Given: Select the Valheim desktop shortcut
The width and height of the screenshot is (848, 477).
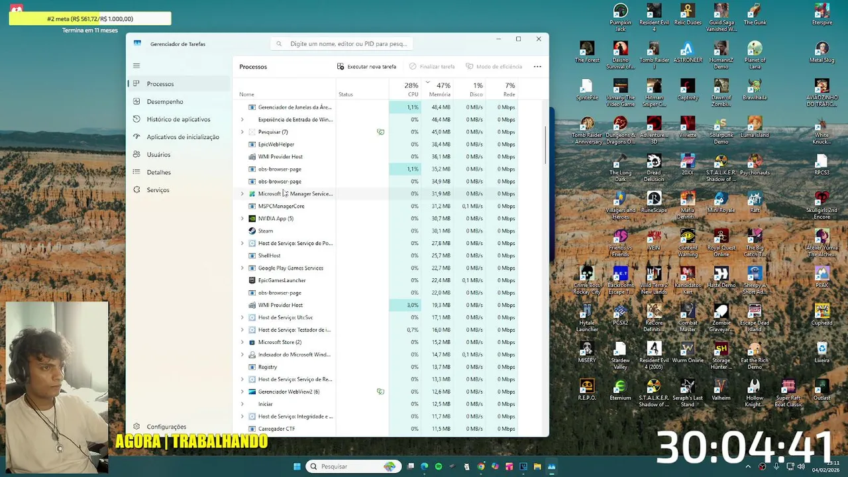Looking at the screenshot, I should [721, 390].
